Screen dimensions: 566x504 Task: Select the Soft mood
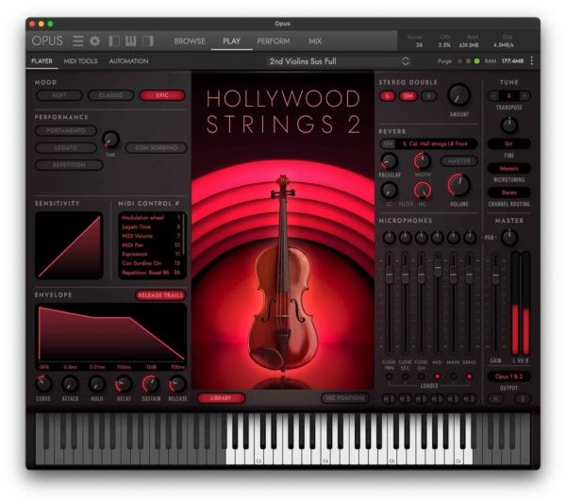59,95
